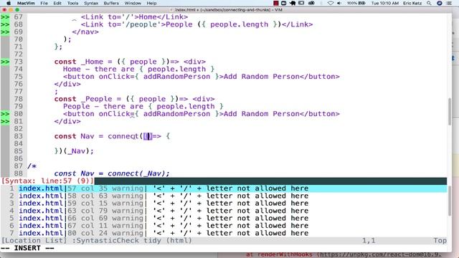The height and width of the screenshot is (258, 459).
Task: Select location list entry 5 for line 66
Action: tap(224, 218)
